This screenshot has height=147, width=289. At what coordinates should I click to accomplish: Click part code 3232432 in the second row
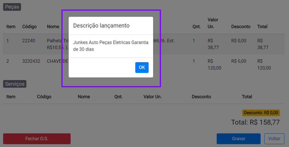(x=31, y=61)
